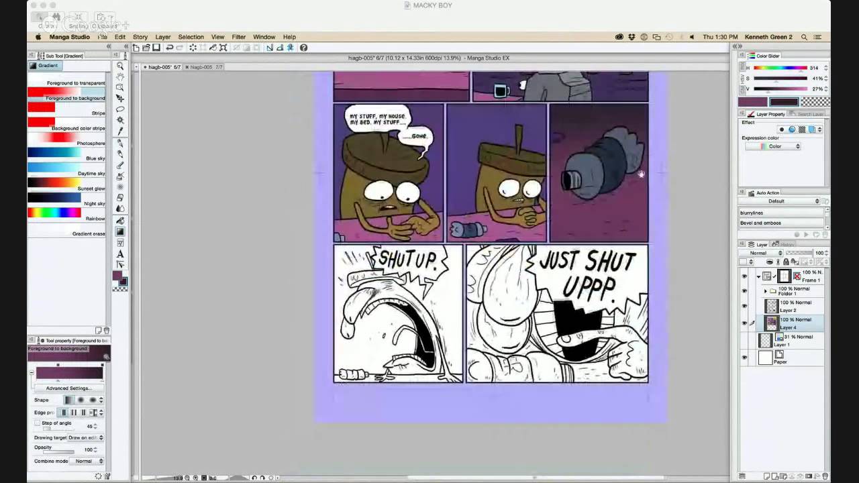
Task: Select the blurrylines auto action
Action: point(781,213)
